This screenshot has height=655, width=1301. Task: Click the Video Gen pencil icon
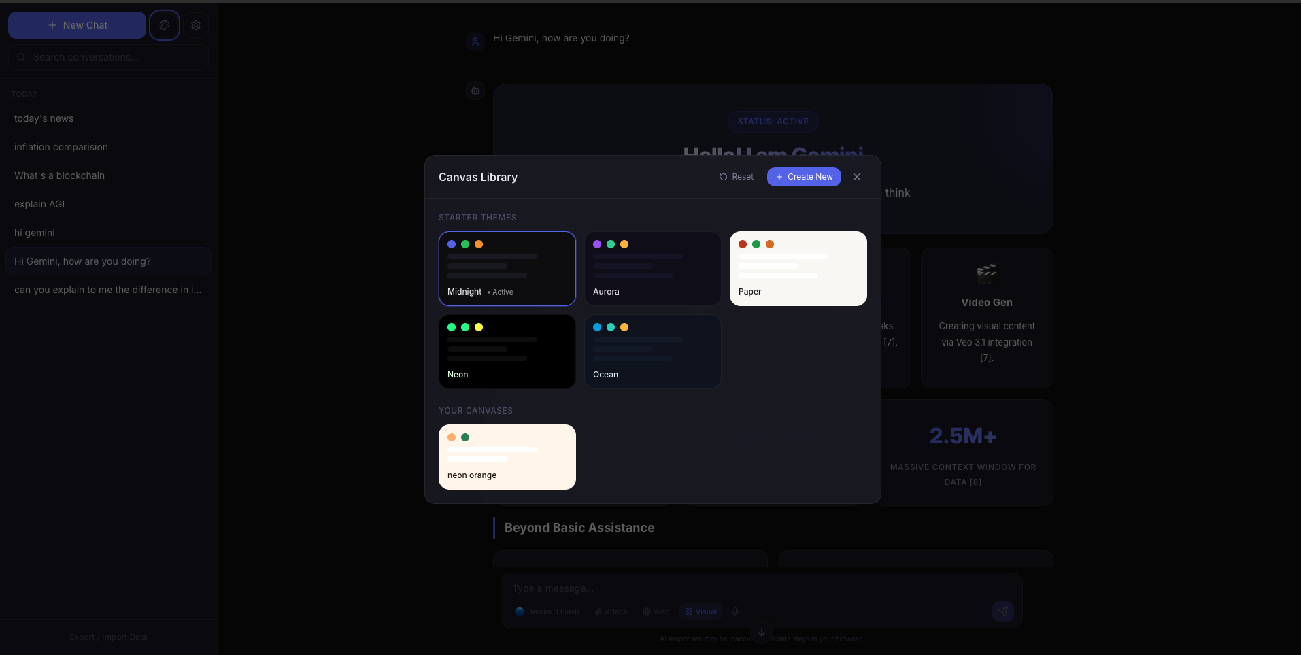pos(986,273)
